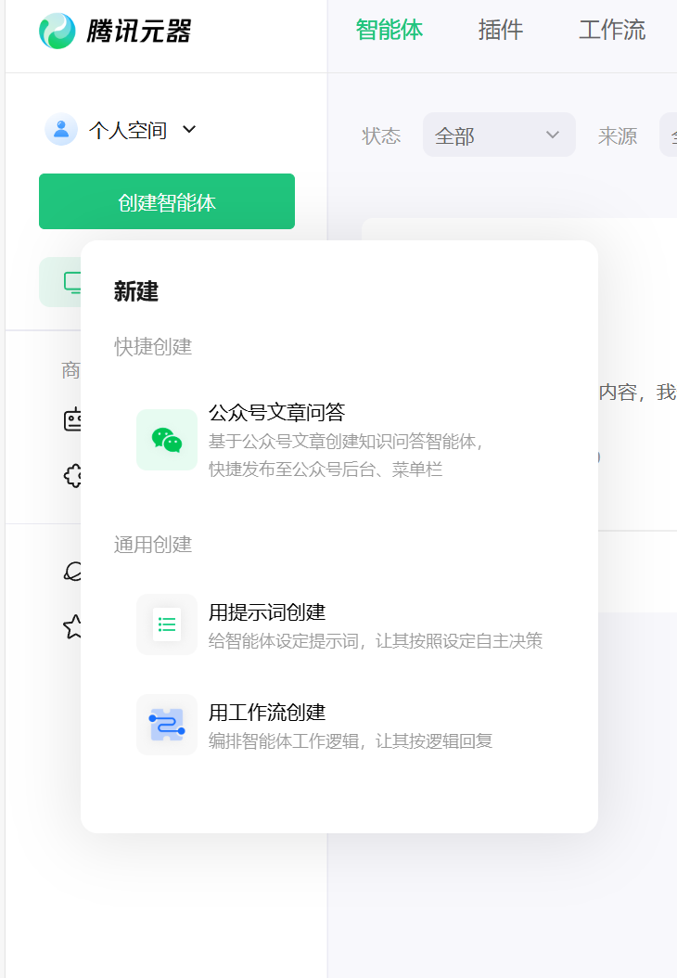The image size is (677, 978).
Task: Click the star icon in left sidebar
Action: point(72,626)
